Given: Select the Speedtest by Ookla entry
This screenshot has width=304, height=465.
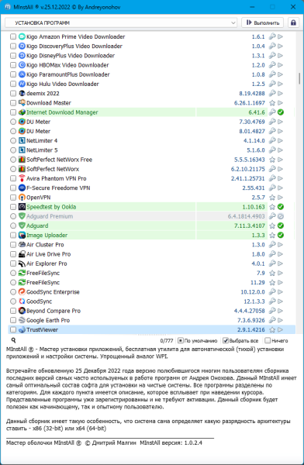Looking at the screenshot, I should click(x=51, y=207).
